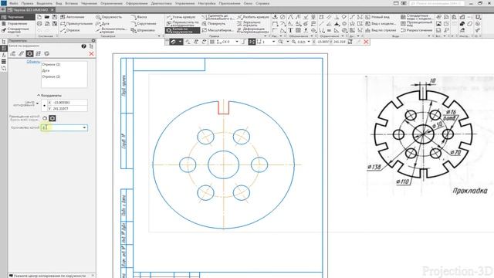Image resolution: width=494 pixels, height=278 pixels.
Task: Open the Правка menu
Action: point(27,3)
